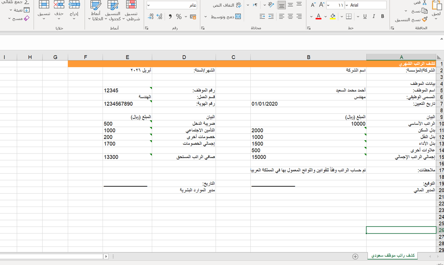Expand the borders options arrow

coord(342,17)
